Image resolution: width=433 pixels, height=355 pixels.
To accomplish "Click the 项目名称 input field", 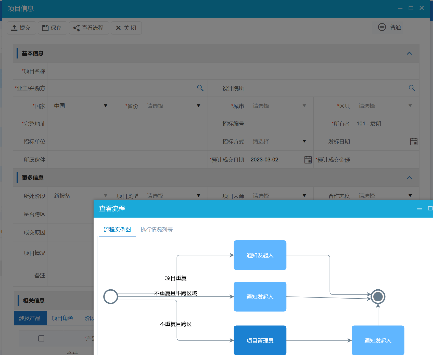I will pyautogui.click(x=233, y=71).
